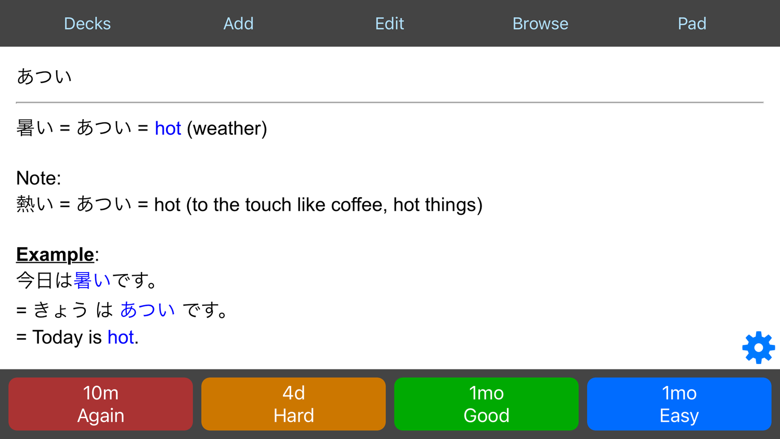Tap the Note section text
This screenshot has height=439, width=780.
tap(38, 178)
